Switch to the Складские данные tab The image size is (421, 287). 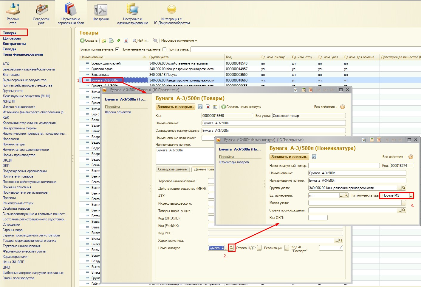click(x=172, y=169)
